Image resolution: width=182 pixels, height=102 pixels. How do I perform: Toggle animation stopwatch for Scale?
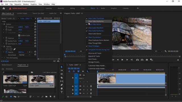pyautogui.click(x=7, y=30)
